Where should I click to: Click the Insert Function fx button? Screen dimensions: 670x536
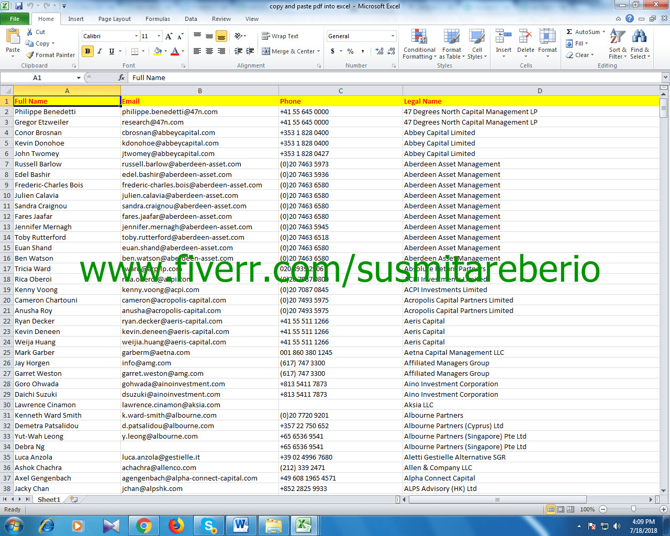[x=121, y=77]
